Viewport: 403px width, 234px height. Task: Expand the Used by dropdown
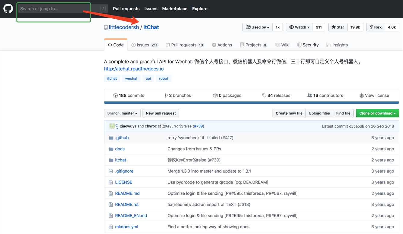(258, 27)
